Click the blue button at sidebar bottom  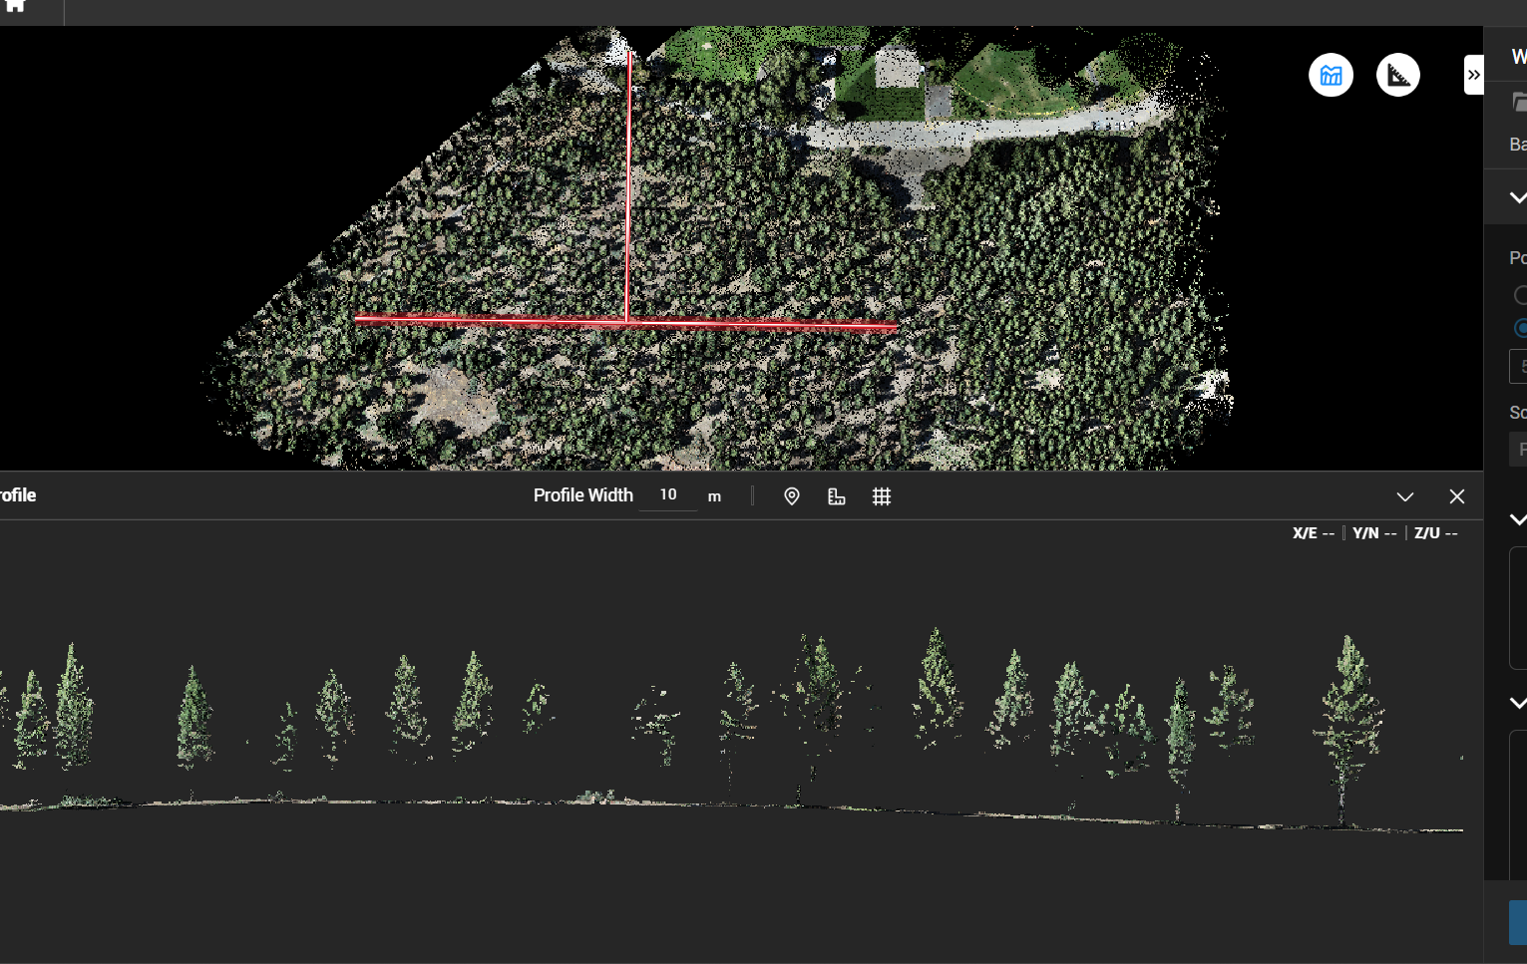tap(1518, 922)
